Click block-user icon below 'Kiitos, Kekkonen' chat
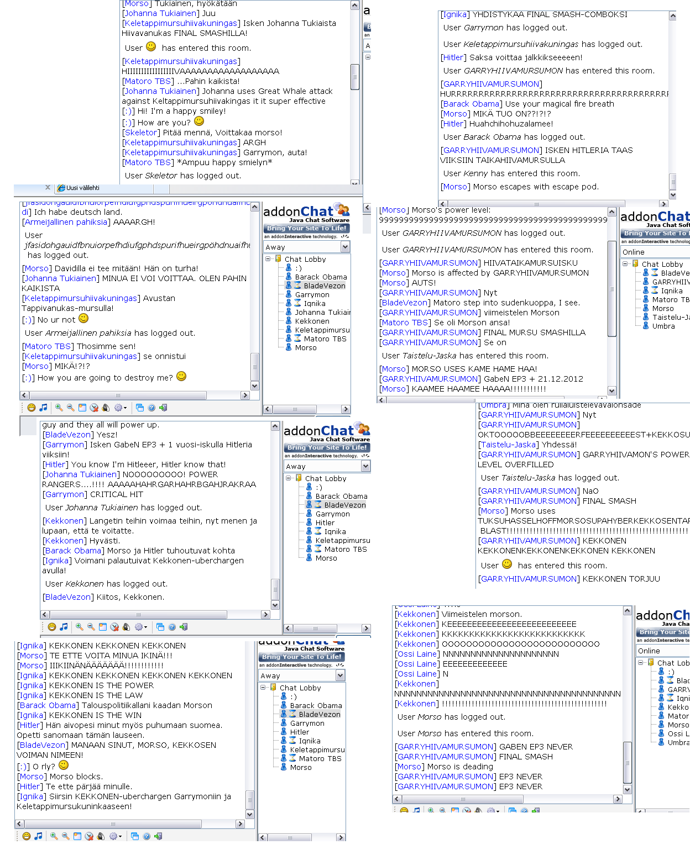Image resolution: width=690 pixels, height=850 pixels. (x=114, y=627)
